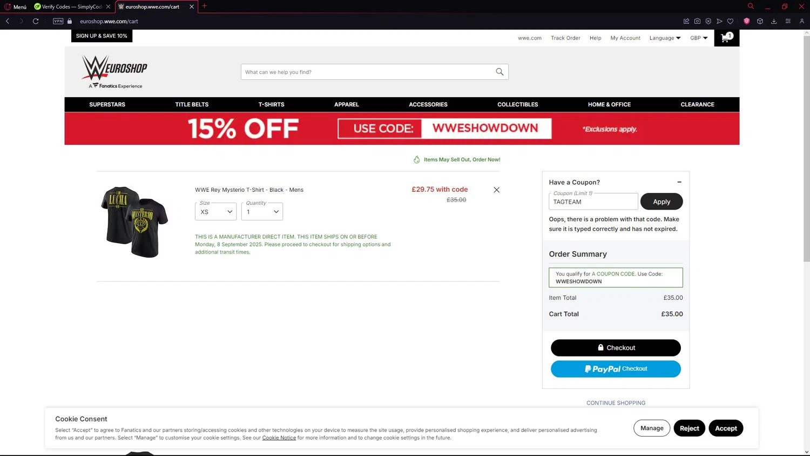Open the pink shield extension icon
Image resolution: width=810 pixels, height=456 pixels.
coord(747,21)
